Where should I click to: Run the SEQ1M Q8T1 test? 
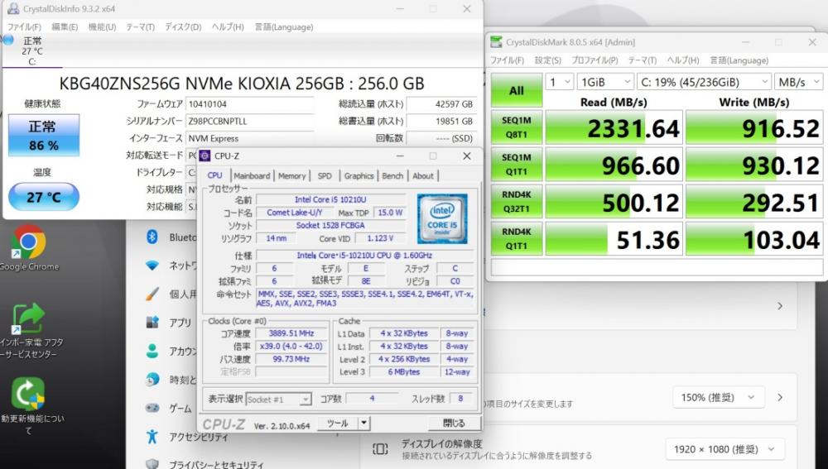pyautogui.click(x=517, y=127)
